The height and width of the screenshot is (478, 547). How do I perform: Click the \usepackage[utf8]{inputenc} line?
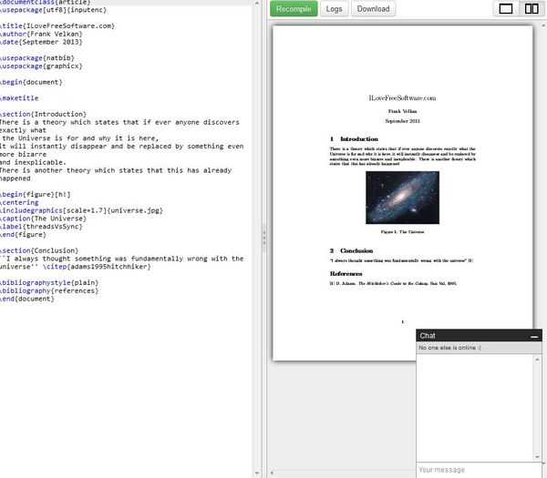pyautogui.click(x=53, y=10)
